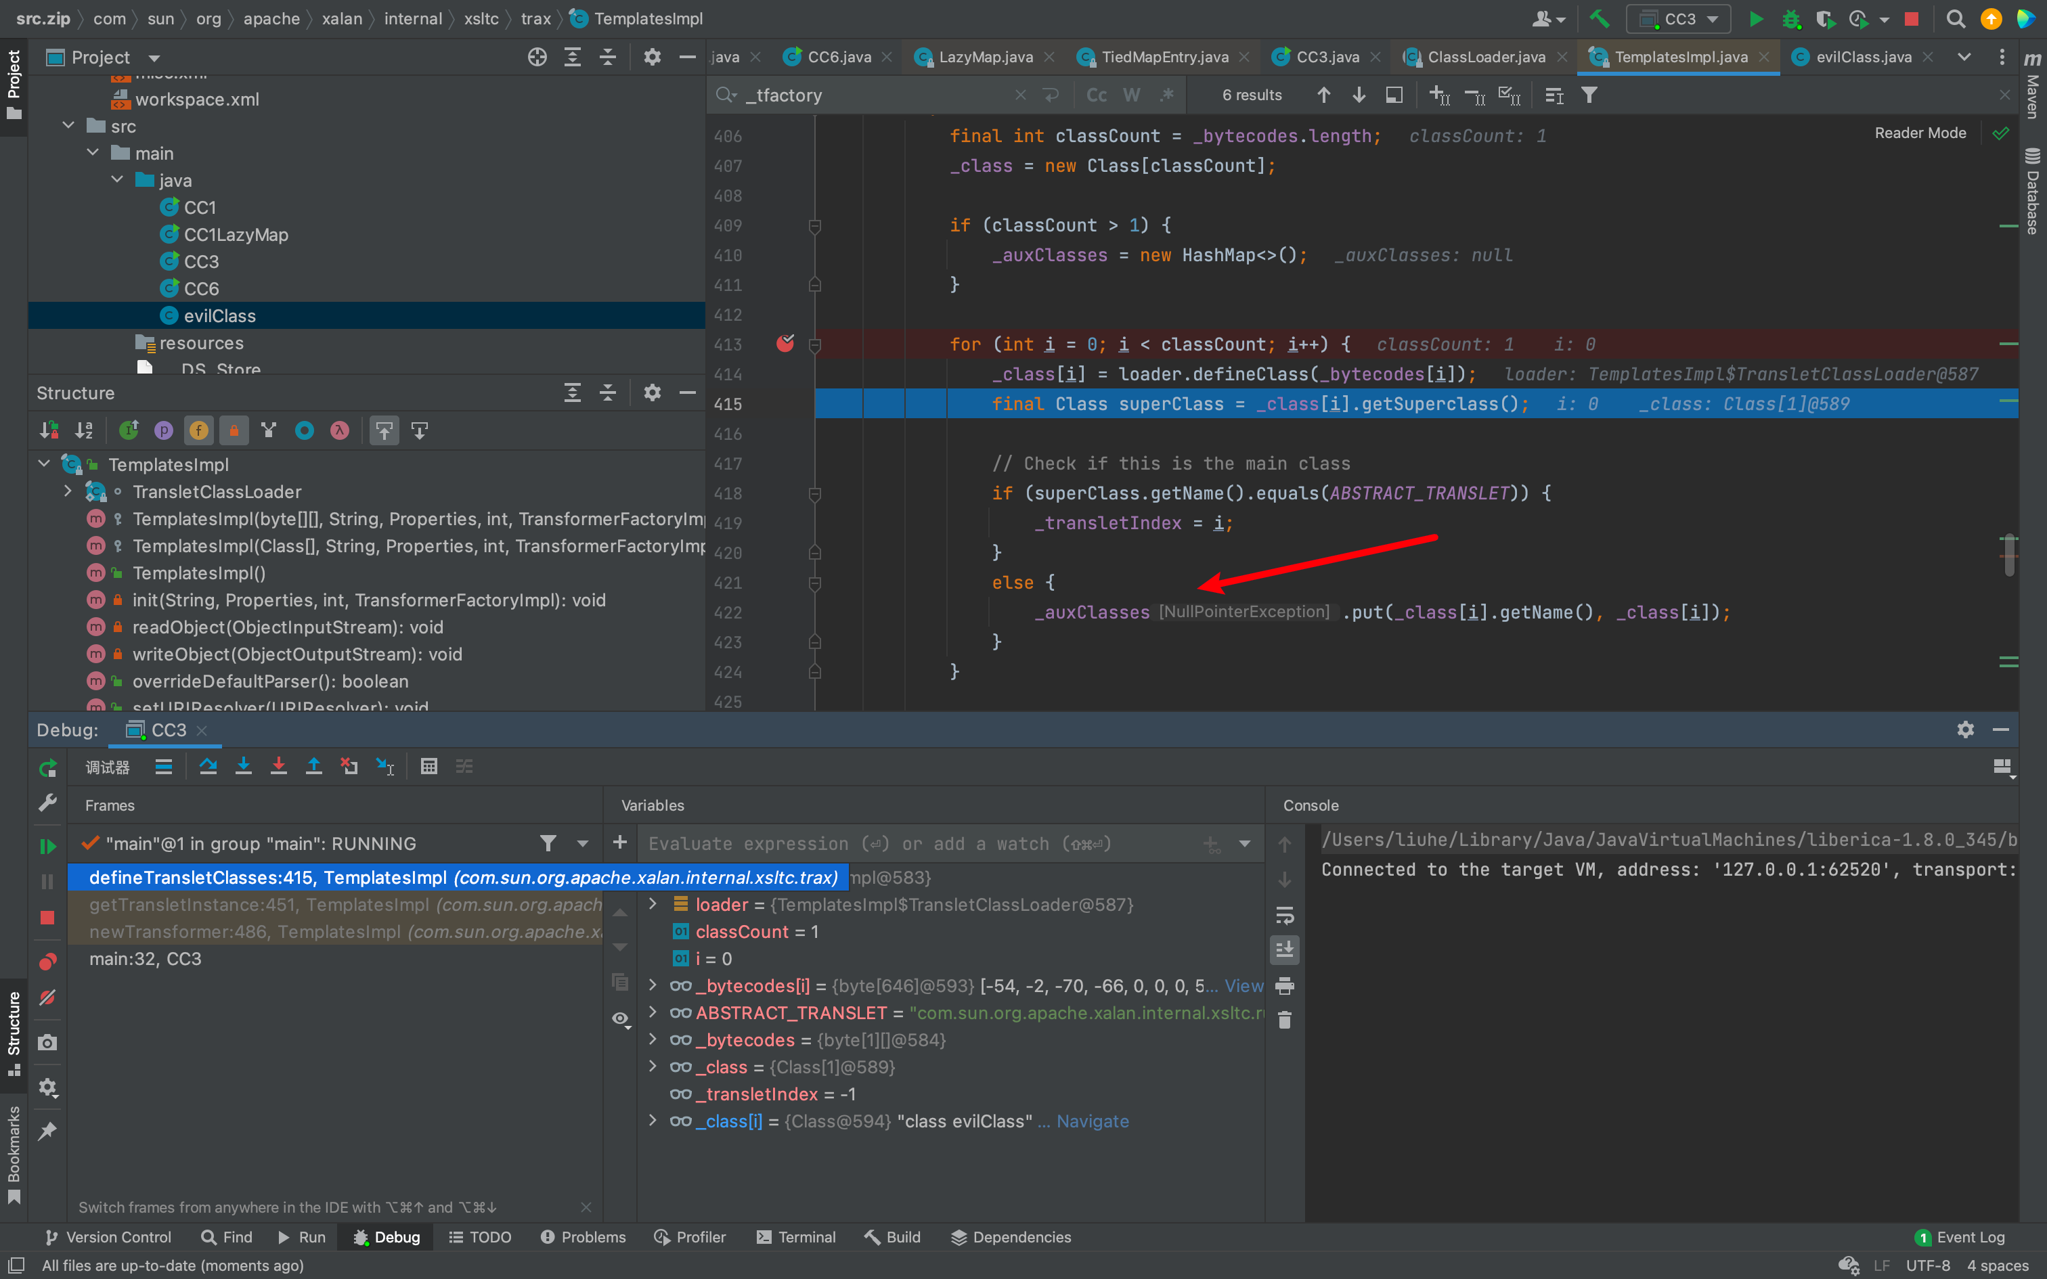Switch to evilClass.java tab
Image resolution: width=2047 pixels, height=1279 pixels.
click(1863, 57)
